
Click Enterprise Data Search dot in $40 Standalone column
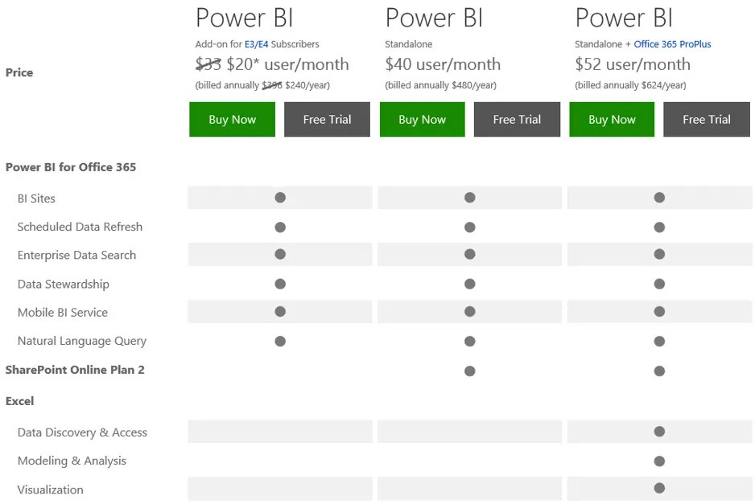coord(470,254)
